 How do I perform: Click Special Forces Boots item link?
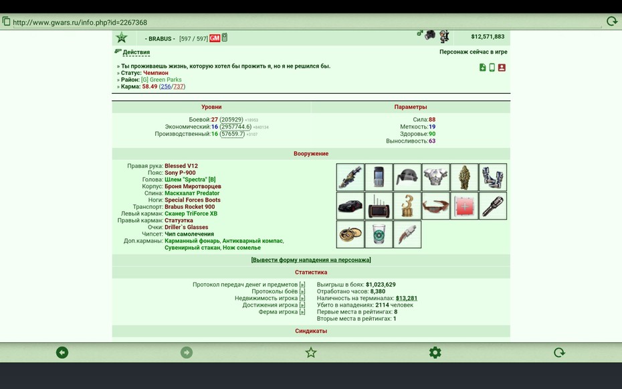193,200
